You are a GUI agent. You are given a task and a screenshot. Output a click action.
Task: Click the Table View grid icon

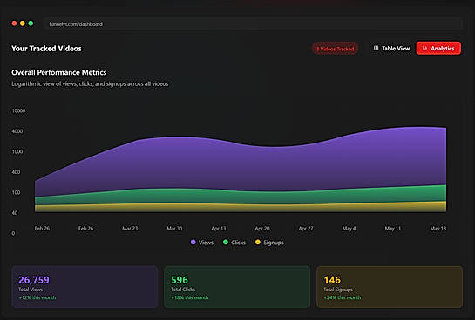[x=376, y=48]
